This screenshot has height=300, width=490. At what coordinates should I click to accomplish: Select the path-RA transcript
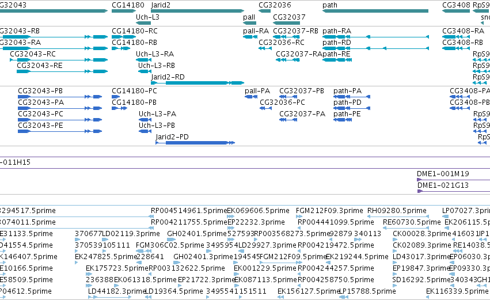click(337, 31)
